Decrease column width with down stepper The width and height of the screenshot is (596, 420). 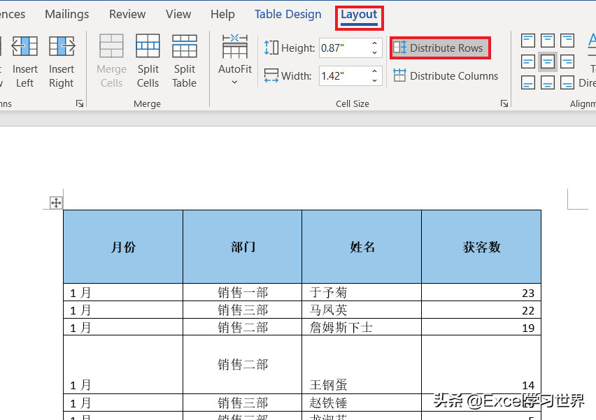click(375, 81)
